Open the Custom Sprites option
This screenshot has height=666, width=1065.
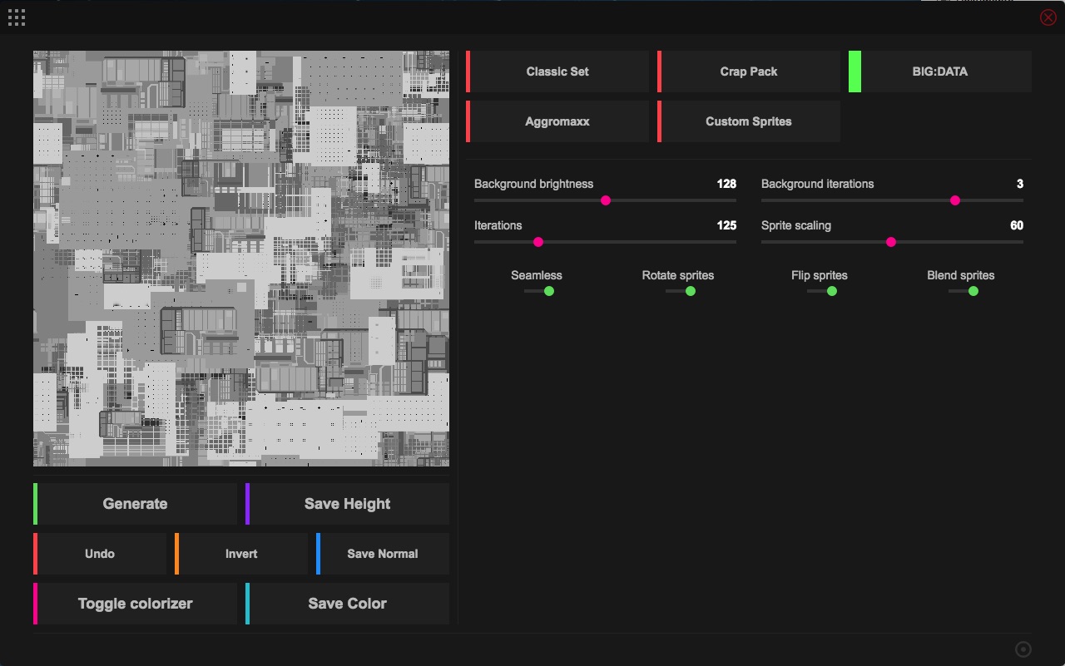[x=749, y=121]
